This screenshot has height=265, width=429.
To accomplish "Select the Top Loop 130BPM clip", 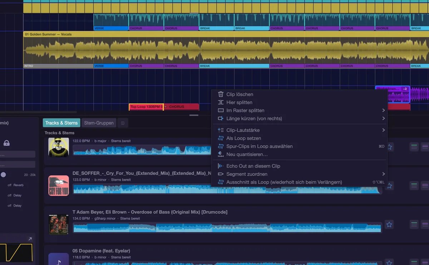I will tap(147, 107).
